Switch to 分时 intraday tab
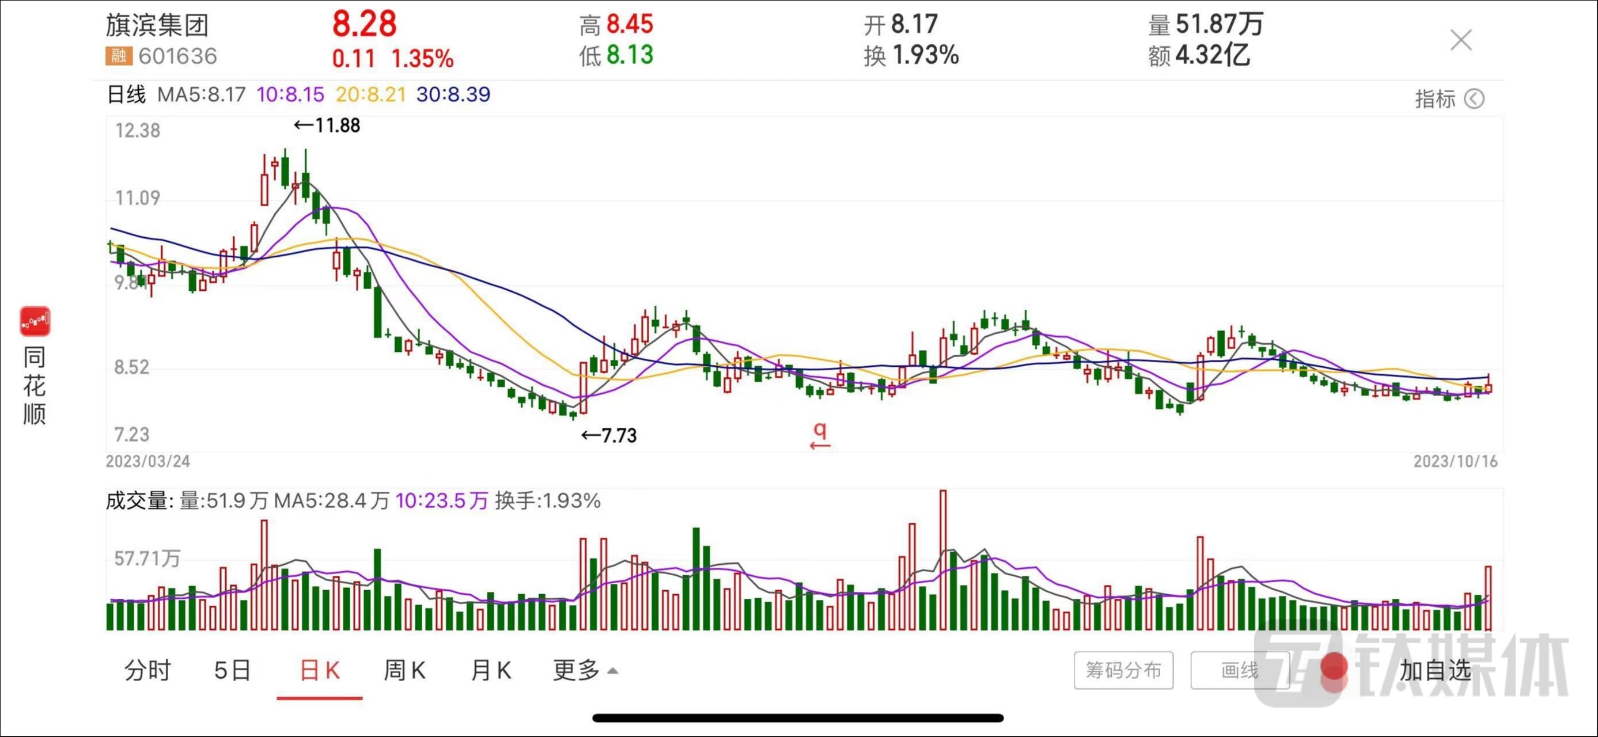1598x737 pixels. pyautogui.click(x=147, y=670)
